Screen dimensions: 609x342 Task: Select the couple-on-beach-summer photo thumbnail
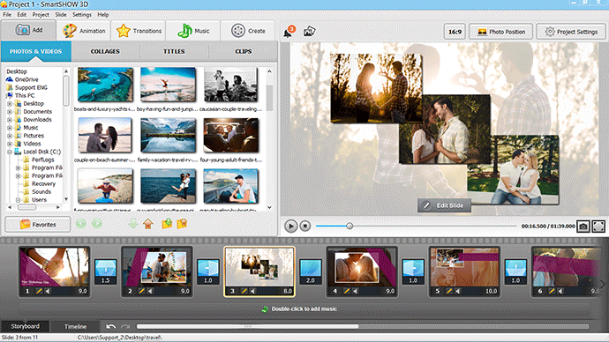coord(105,136)
